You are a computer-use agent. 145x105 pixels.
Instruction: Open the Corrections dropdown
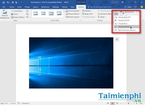tap(17, 11)
